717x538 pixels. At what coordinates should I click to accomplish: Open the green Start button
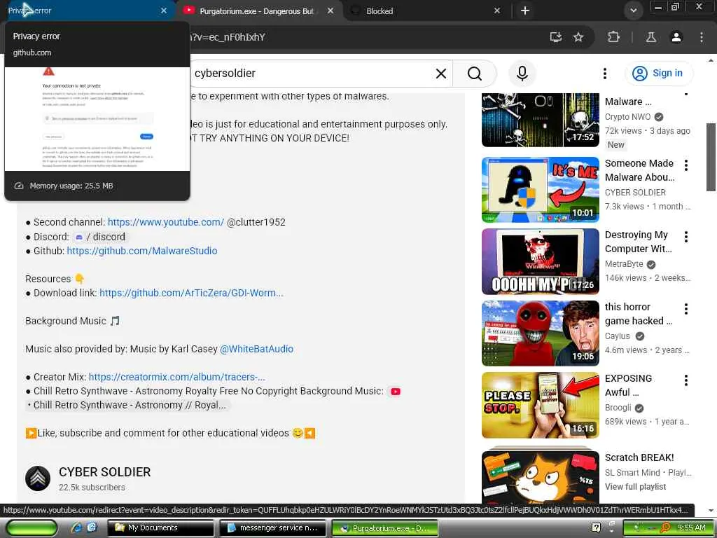point(32,528)
